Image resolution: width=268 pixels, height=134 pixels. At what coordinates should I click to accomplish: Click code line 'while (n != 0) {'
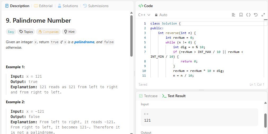click(181, 42)
